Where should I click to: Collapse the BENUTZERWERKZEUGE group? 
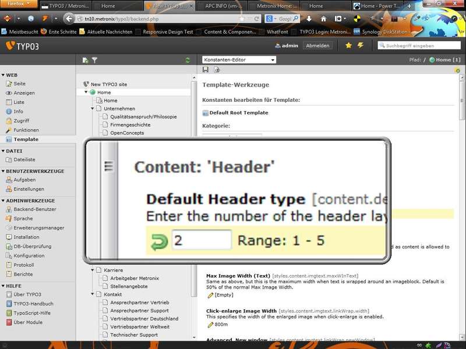tap(3, 171)
